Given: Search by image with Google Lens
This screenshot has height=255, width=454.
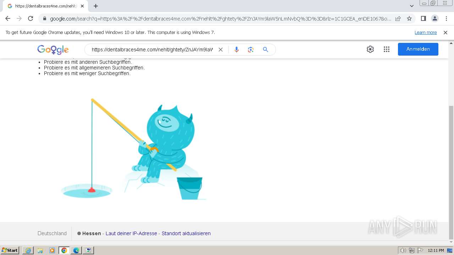Looking at the screenshot, I should [x=251, y=50].
